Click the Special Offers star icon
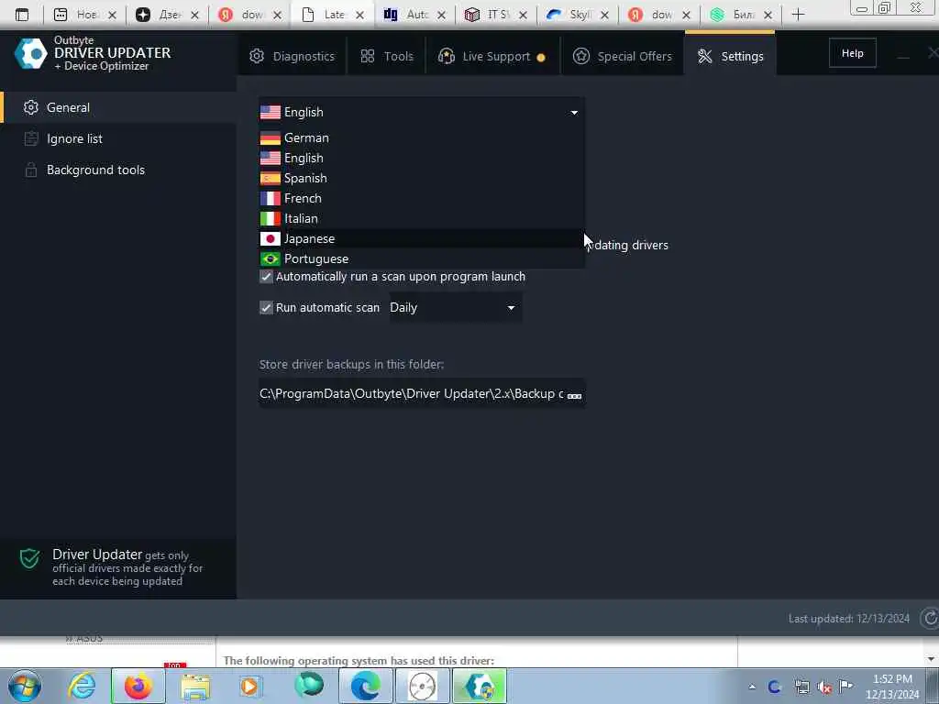The image size is (939, 704). click(x=580, y=56)
